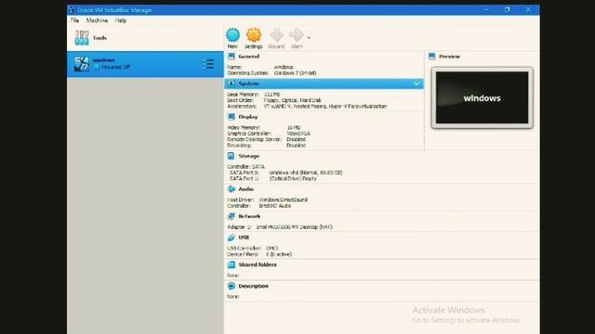Screen dimensions: 595x334
Task: Click the Powered Off status text
Action: (115, 67)
